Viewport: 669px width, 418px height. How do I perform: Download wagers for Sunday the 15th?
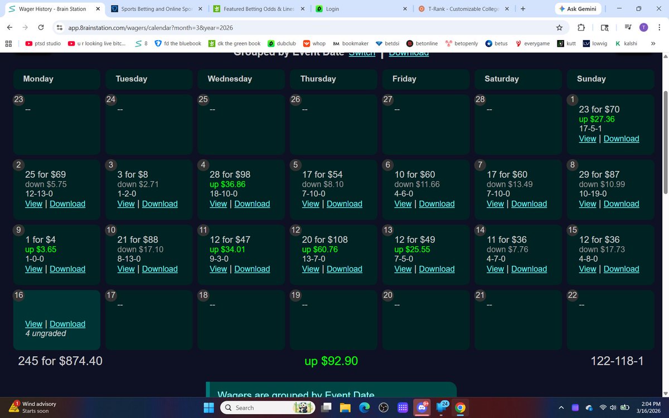pyautogui.click(x=622, y=269)
